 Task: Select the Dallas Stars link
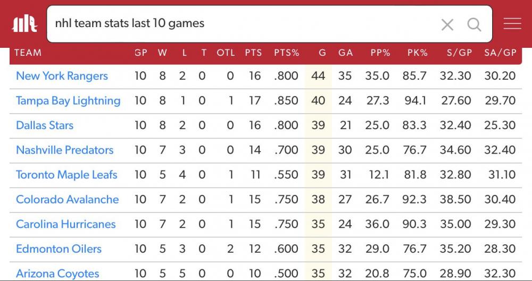pyautogui.click(x=45, y=125)
